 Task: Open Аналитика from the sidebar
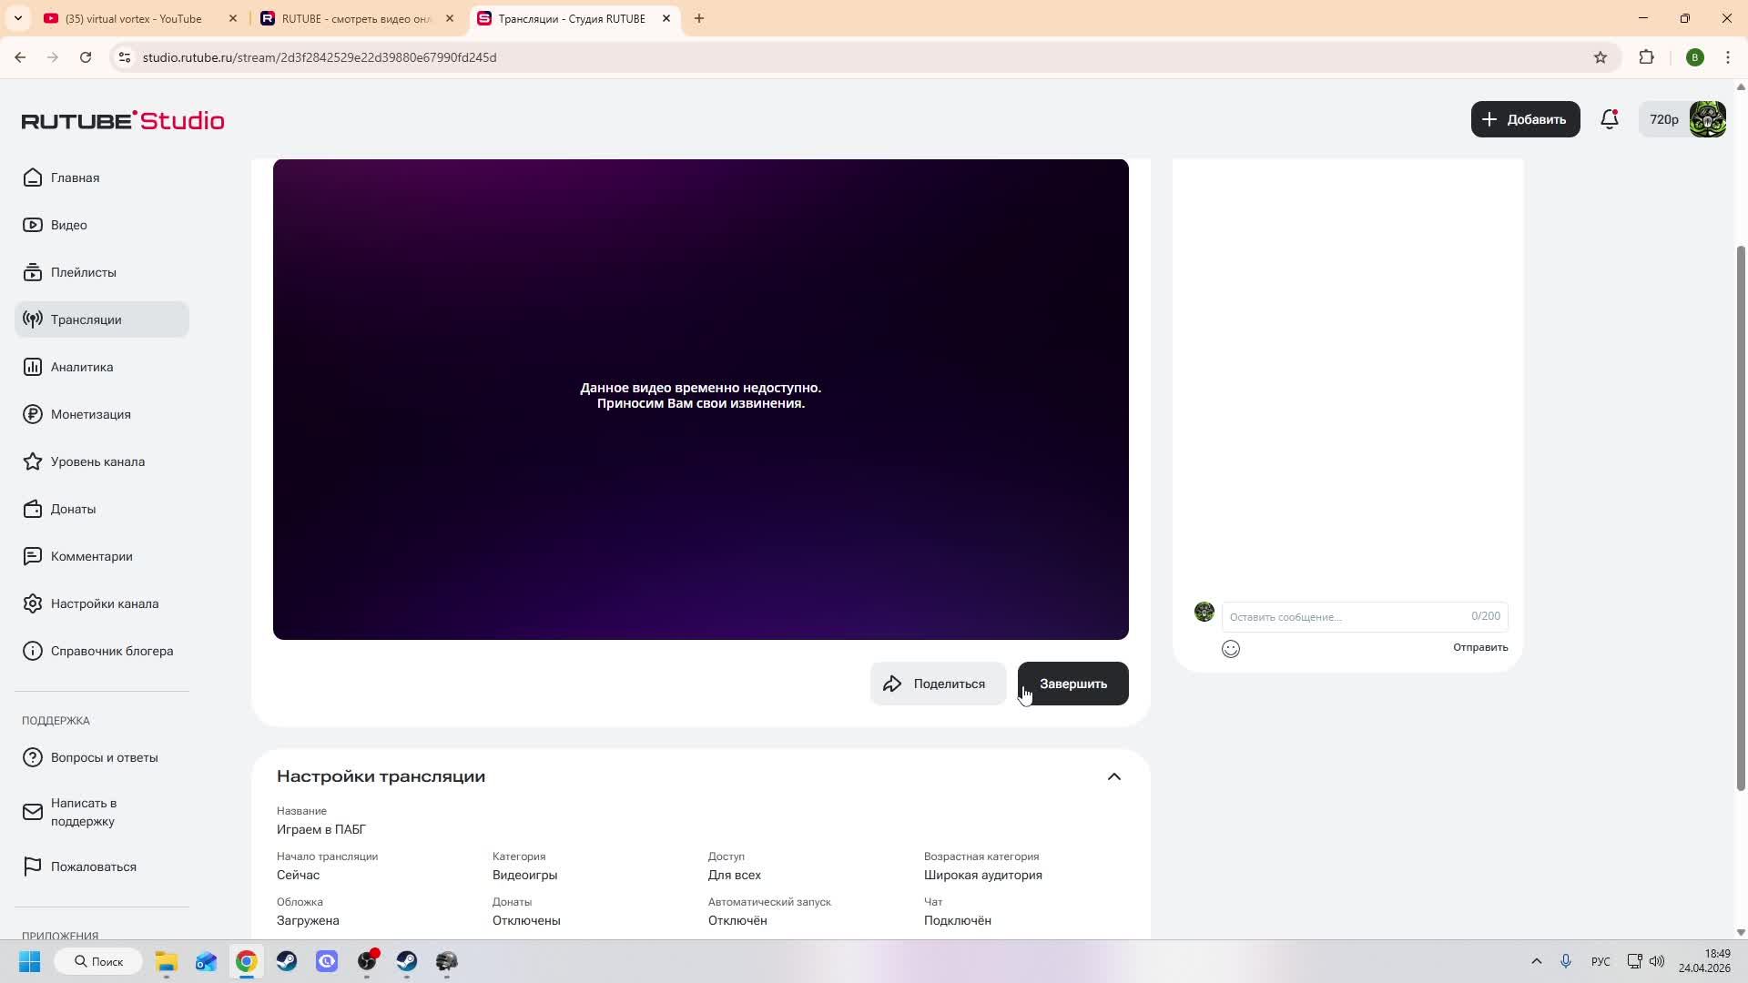(x=82, y=367)
